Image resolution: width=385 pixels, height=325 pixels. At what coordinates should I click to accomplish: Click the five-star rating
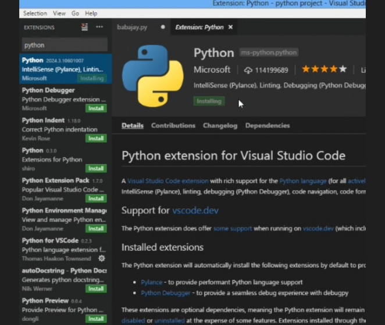[x=324, y=70]
